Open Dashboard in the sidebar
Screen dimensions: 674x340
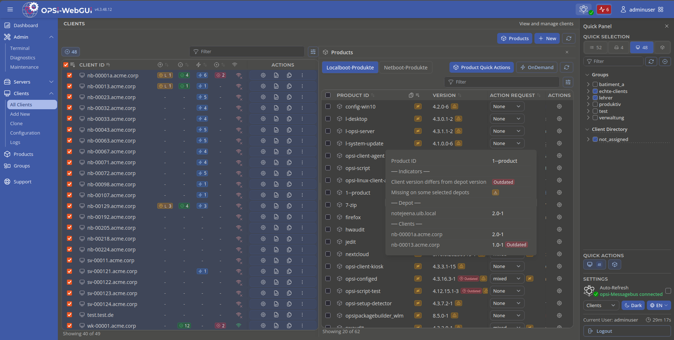25,25
